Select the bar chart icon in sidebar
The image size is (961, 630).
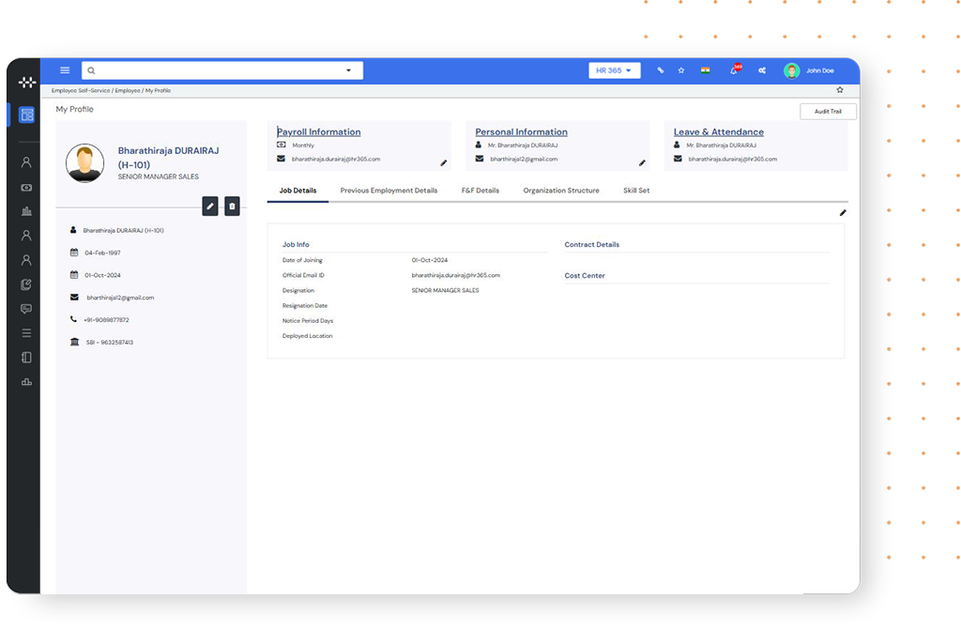26,382
